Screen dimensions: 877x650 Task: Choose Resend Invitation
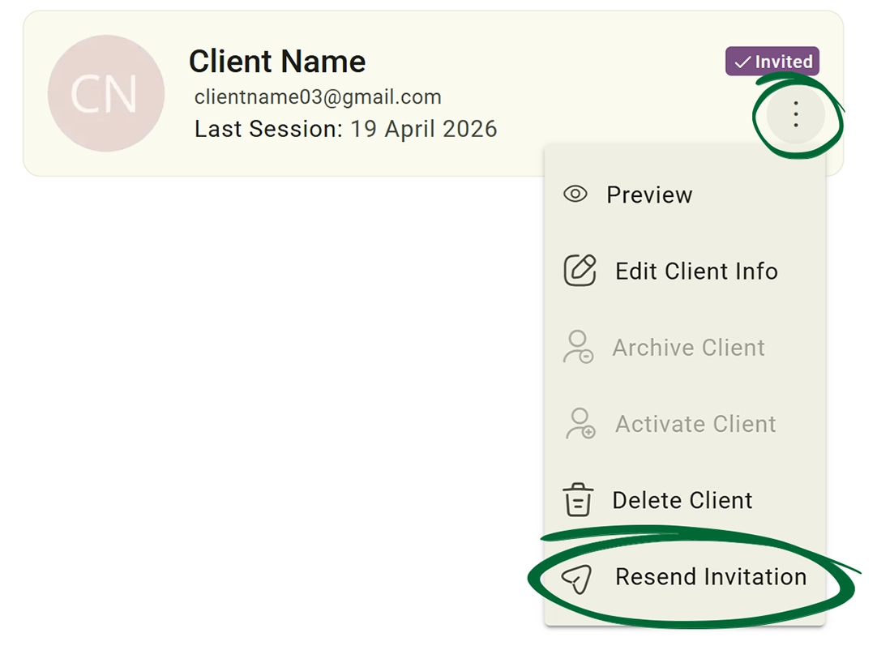coord(685,577)
